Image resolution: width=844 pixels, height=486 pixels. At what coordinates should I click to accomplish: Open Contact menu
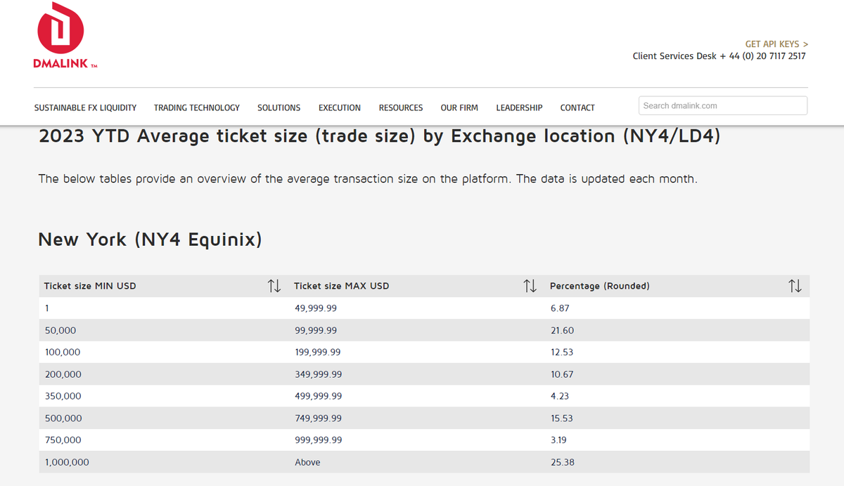point(577,107)
